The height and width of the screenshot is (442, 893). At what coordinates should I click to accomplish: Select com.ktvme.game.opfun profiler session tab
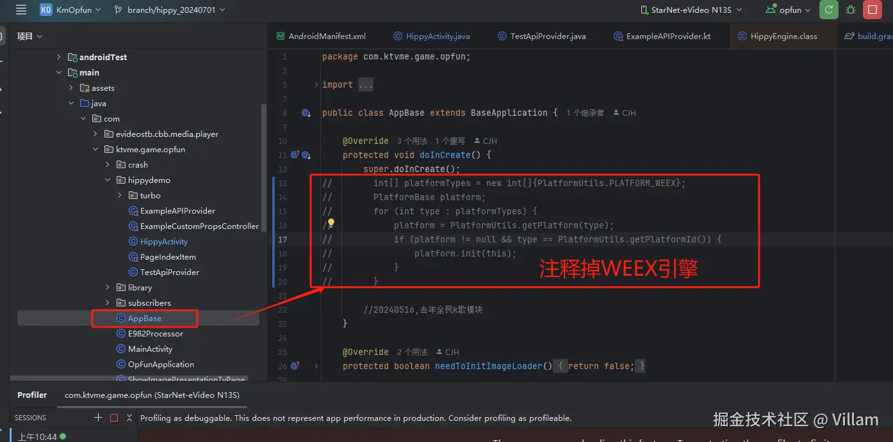(x=152, y=395)
